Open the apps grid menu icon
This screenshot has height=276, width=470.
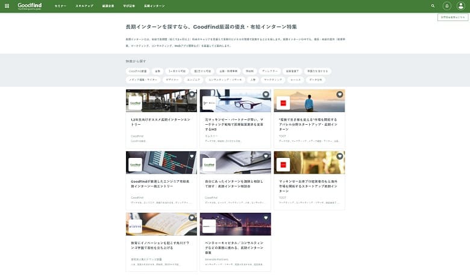(7, 5)
